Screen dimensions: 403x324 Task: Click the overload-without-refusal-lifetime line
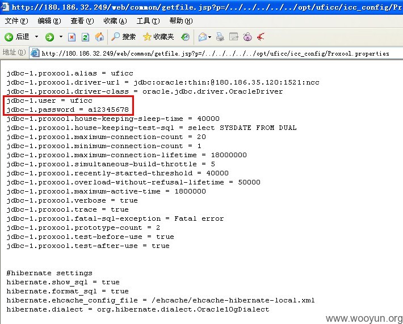click(x=133, y=182)
